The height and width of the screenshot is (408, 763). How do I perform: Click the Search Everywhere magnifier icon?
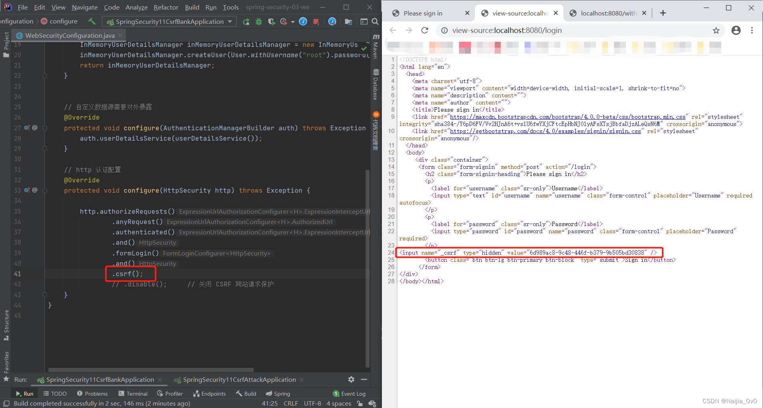[x=375, y=21]
